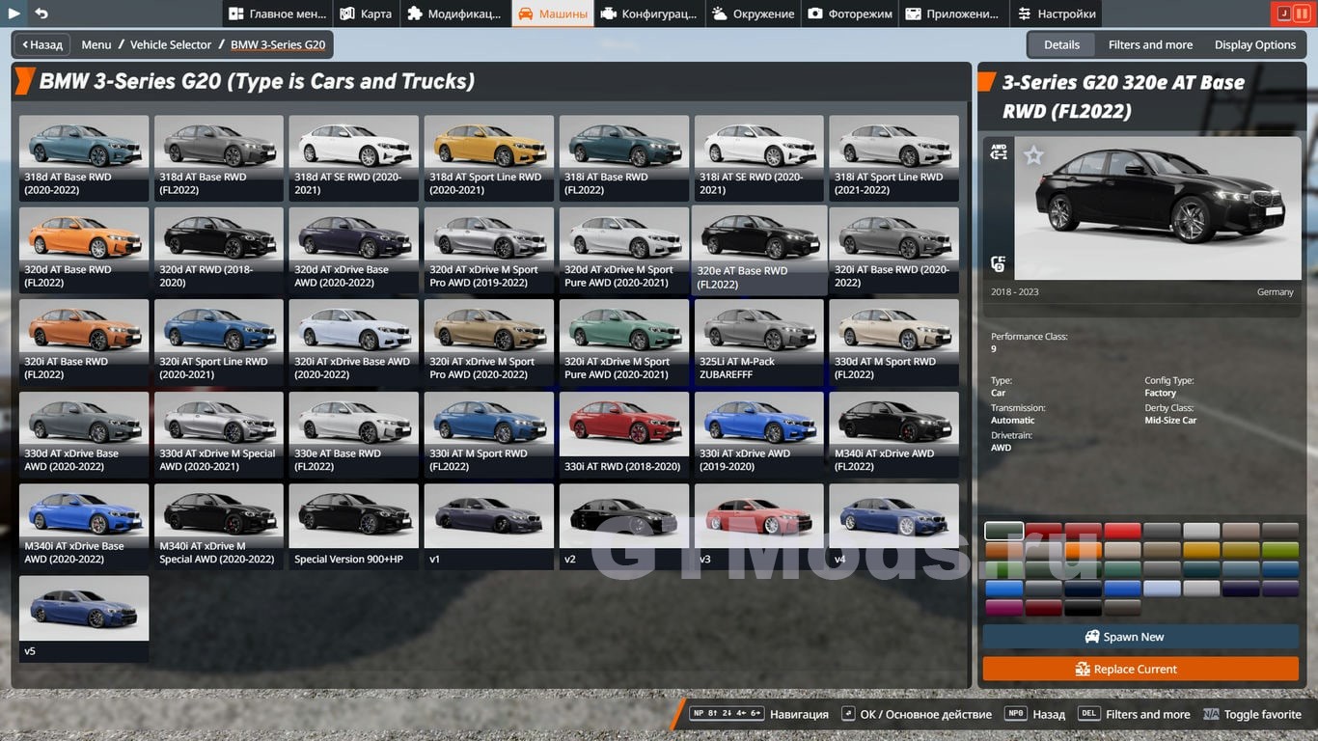Image resolution: width=1318 pixels, height=741 pixels.
Task: Toggle the Details panel view
Action: pyautogui.click(x=1061, y=44)
